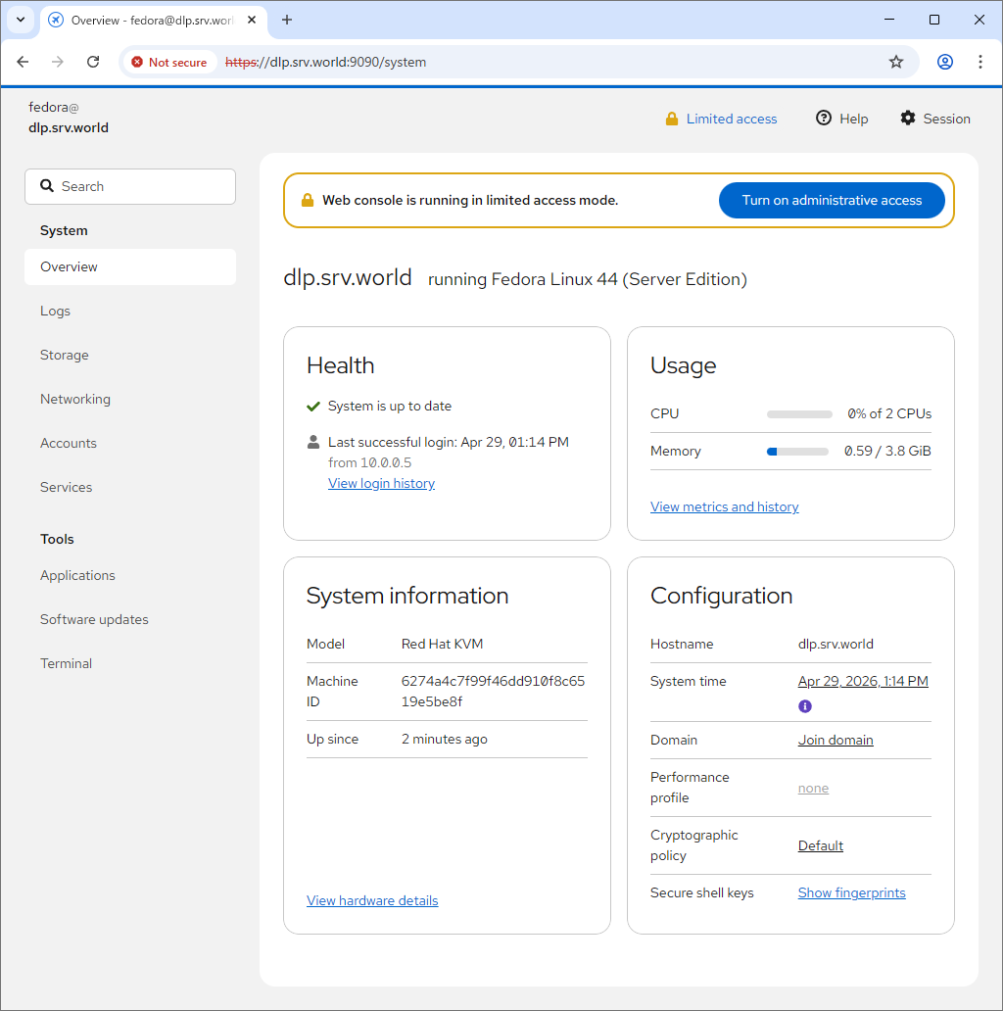Click the system time info icon

point(805,706)
